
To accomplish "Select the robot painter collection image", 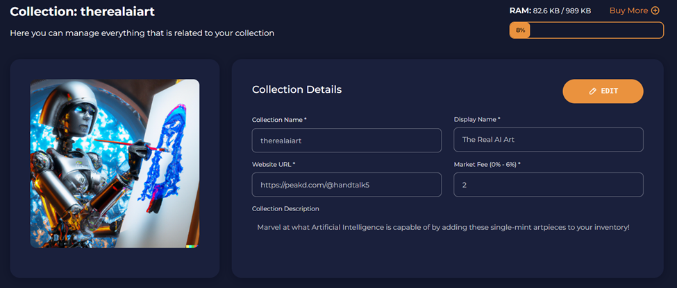I will coord(115,163).
